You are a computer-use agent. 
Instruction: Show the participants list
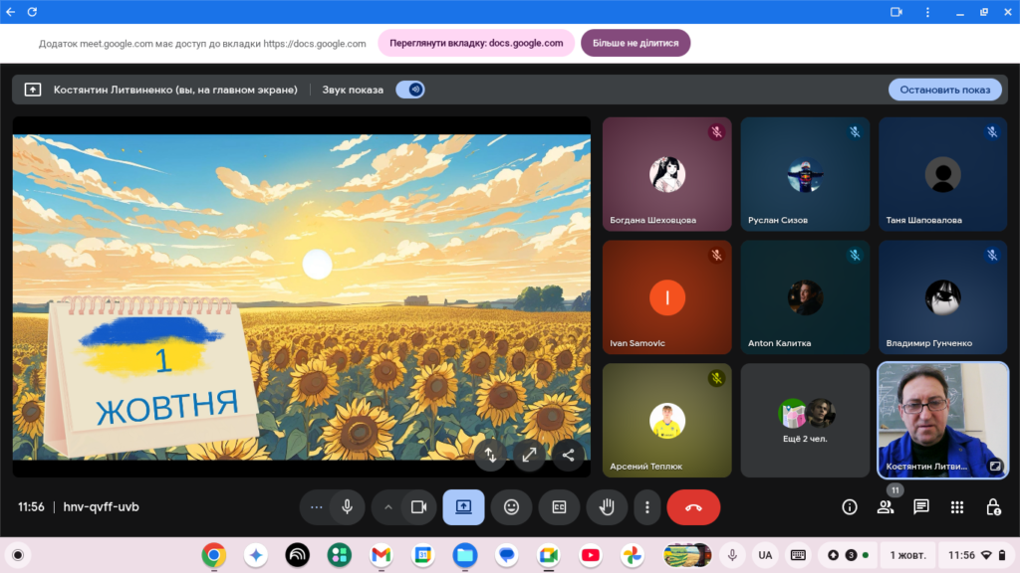click(x=886, y=507)
